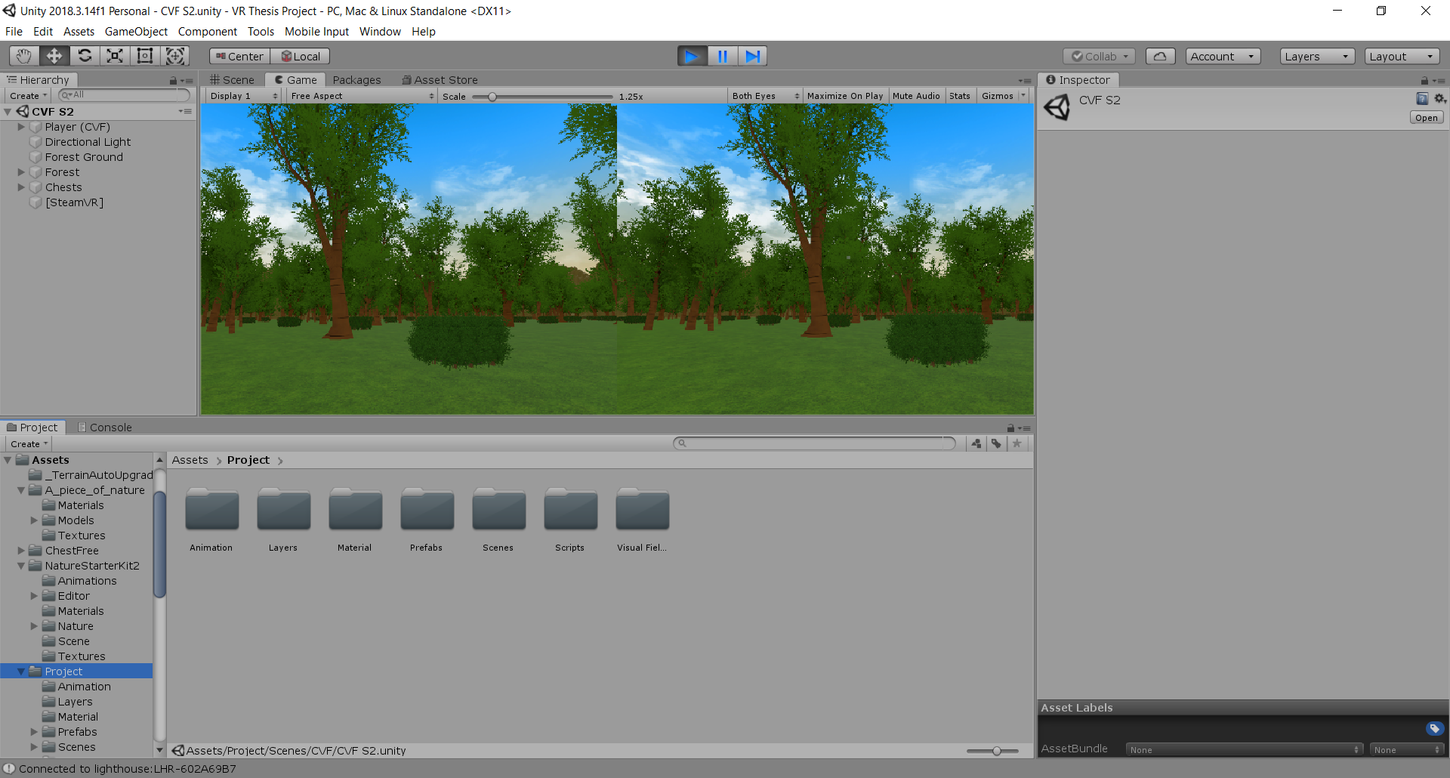The height and width of the screenshot is (778, 1450).
Task: Toggle Stats overlay
Action: (x=959, y=96)
